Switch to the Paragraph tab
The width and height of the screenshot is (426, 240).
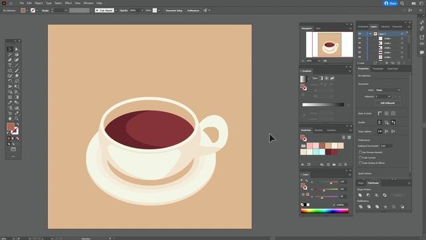tap(378, 69)
